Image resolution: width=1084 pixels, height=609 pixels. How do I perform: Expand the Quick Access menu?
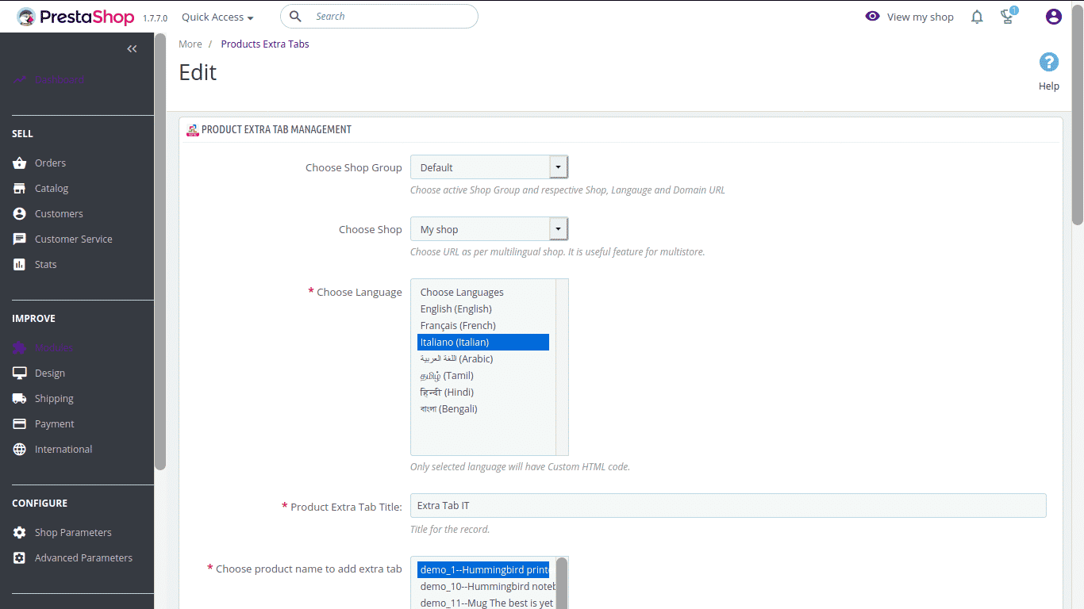(217, 17)
